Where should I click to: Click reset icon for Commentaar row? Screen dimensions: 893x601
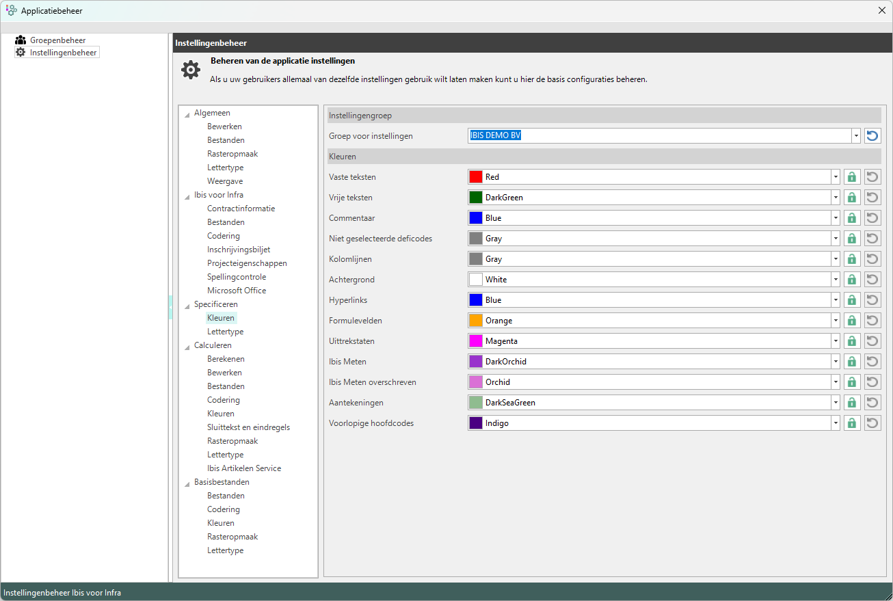872,218
